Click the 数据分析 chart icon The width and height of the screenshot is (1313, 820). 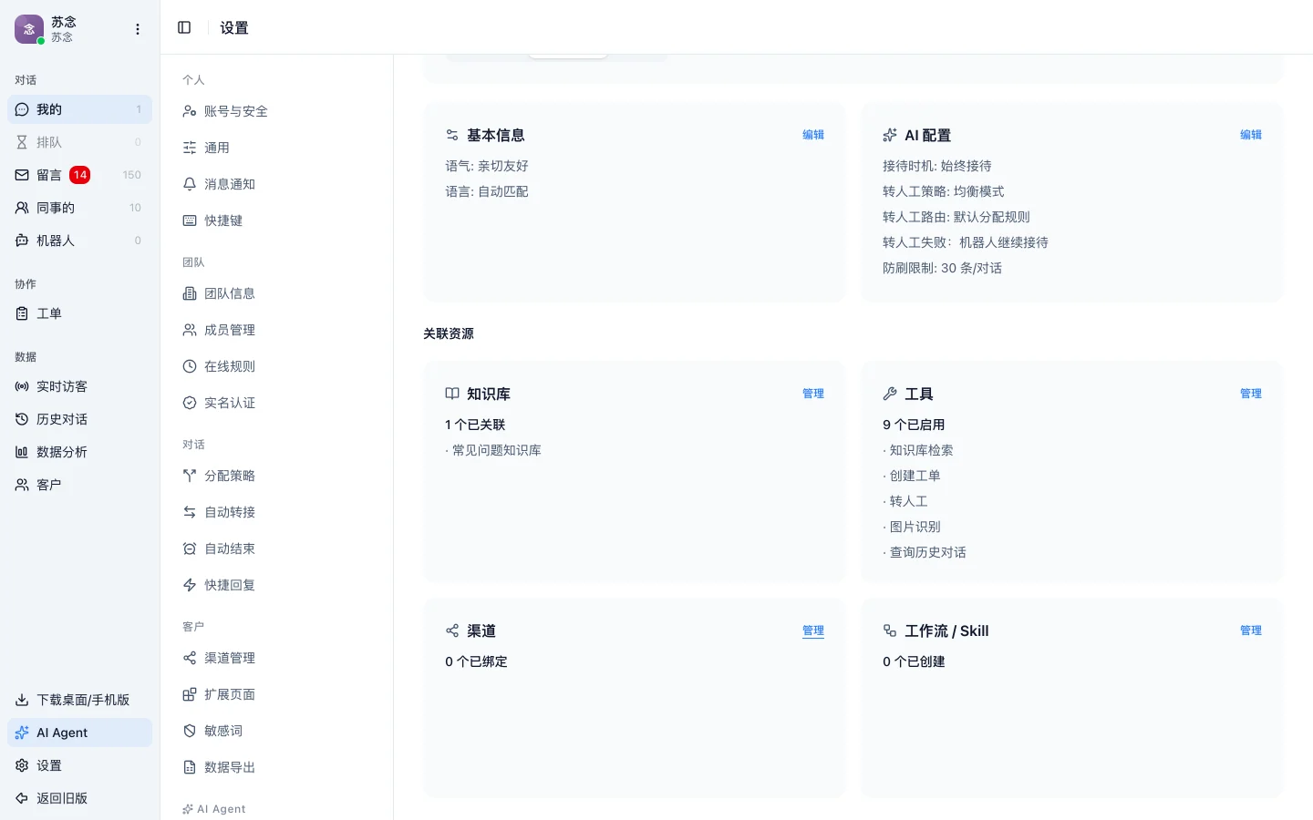(22, 452)
